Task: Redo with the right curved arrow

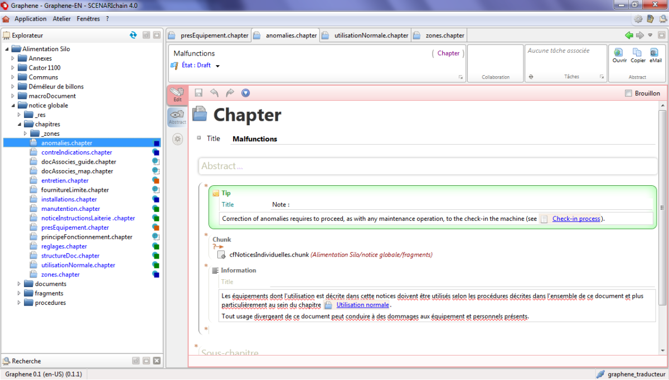Action: [230, 93]
